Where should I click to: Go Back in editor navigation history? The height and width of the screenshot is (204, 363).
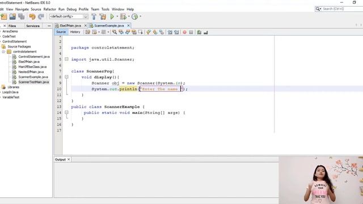pos(95,32)
